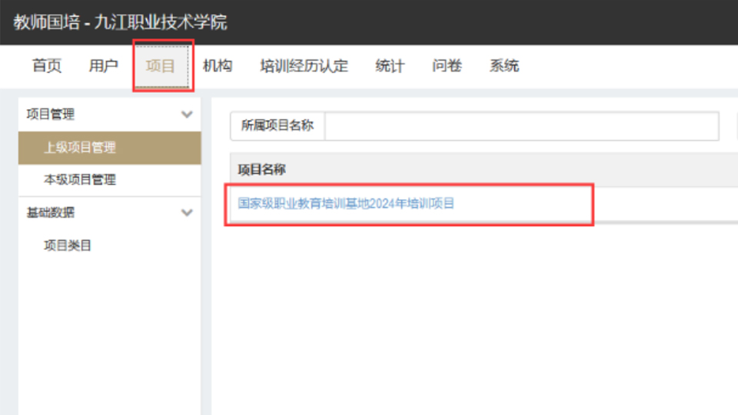Screen dimensions: 738x415
Task: Collapse the 基础数据 section chevron
Action: click(x=186, y=213)
